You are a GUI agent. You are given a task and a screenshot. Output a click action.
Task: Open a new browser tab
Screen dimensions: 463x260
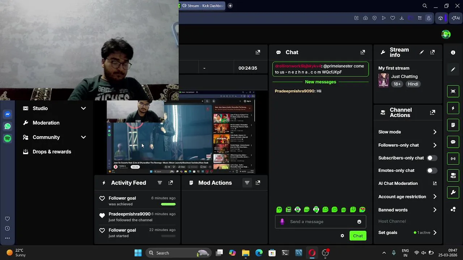pyautogui.click(x=230, y=6)
